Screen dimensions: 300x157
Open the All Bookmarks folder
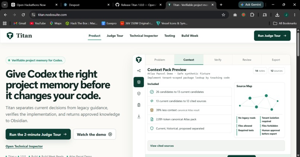[285, 23]
